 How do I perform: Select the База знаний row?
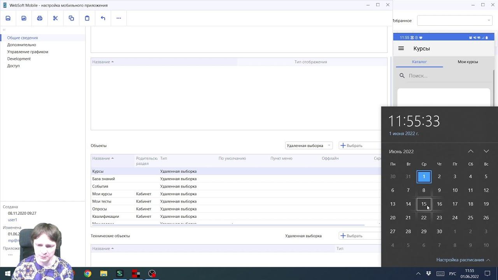pos(236,179)
